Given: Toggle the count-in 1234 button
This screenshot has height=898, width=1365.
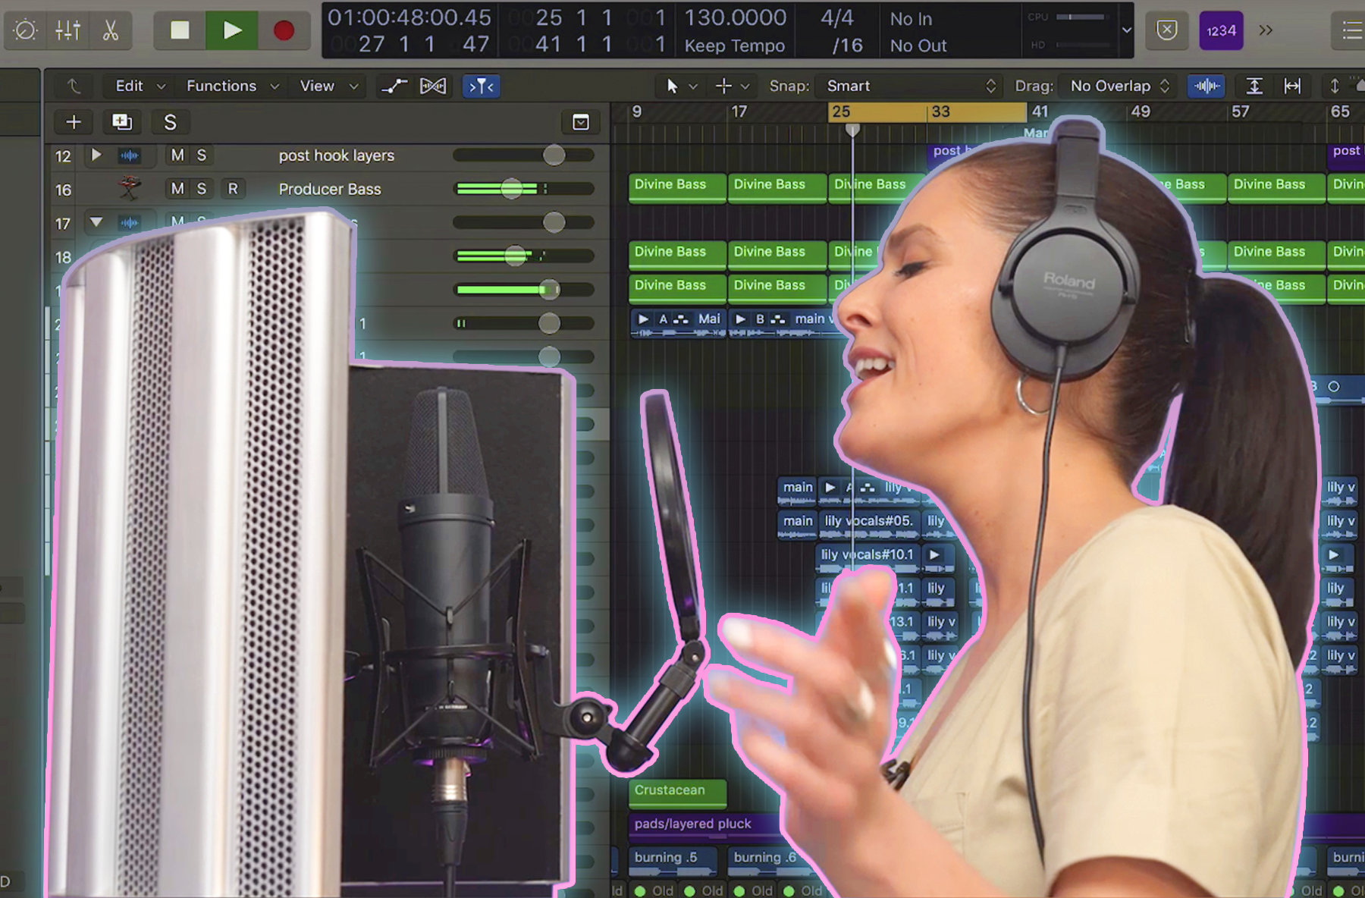Looking at the screenshot, I should [1221, 31].
